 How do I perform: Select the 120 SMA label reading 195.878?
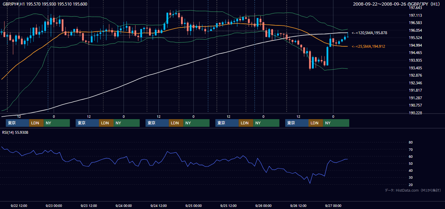369,33
